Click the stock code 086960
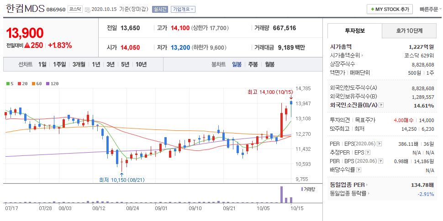Screen dimensions: 443x221 (56, 9)
